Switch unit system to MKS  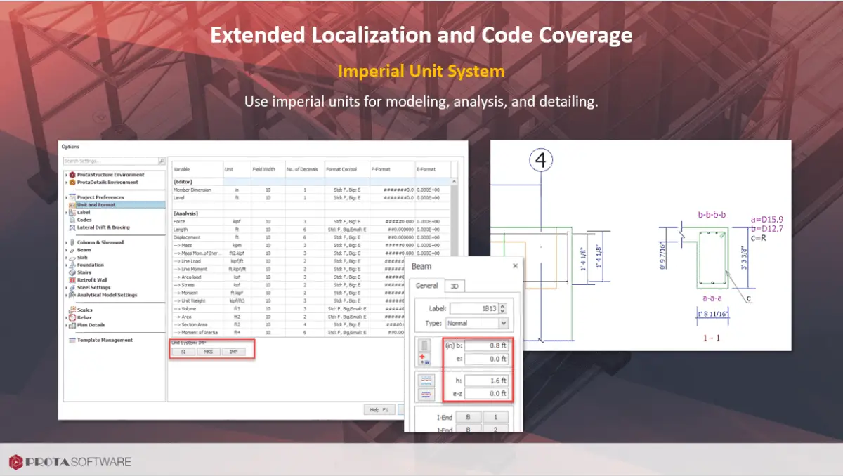pos(209,352)
